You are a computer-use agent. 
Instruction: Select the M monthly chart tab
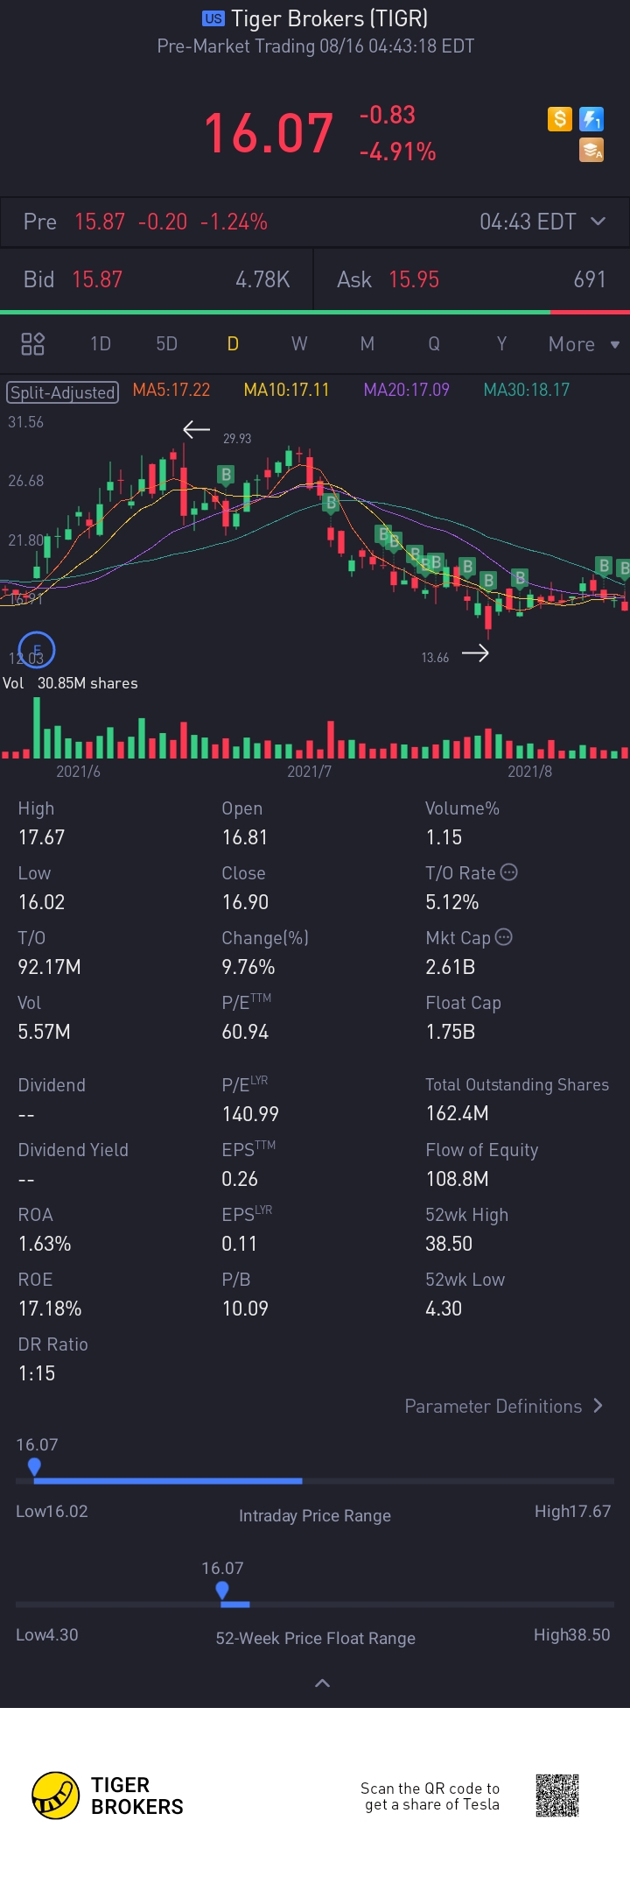(367, 343)
